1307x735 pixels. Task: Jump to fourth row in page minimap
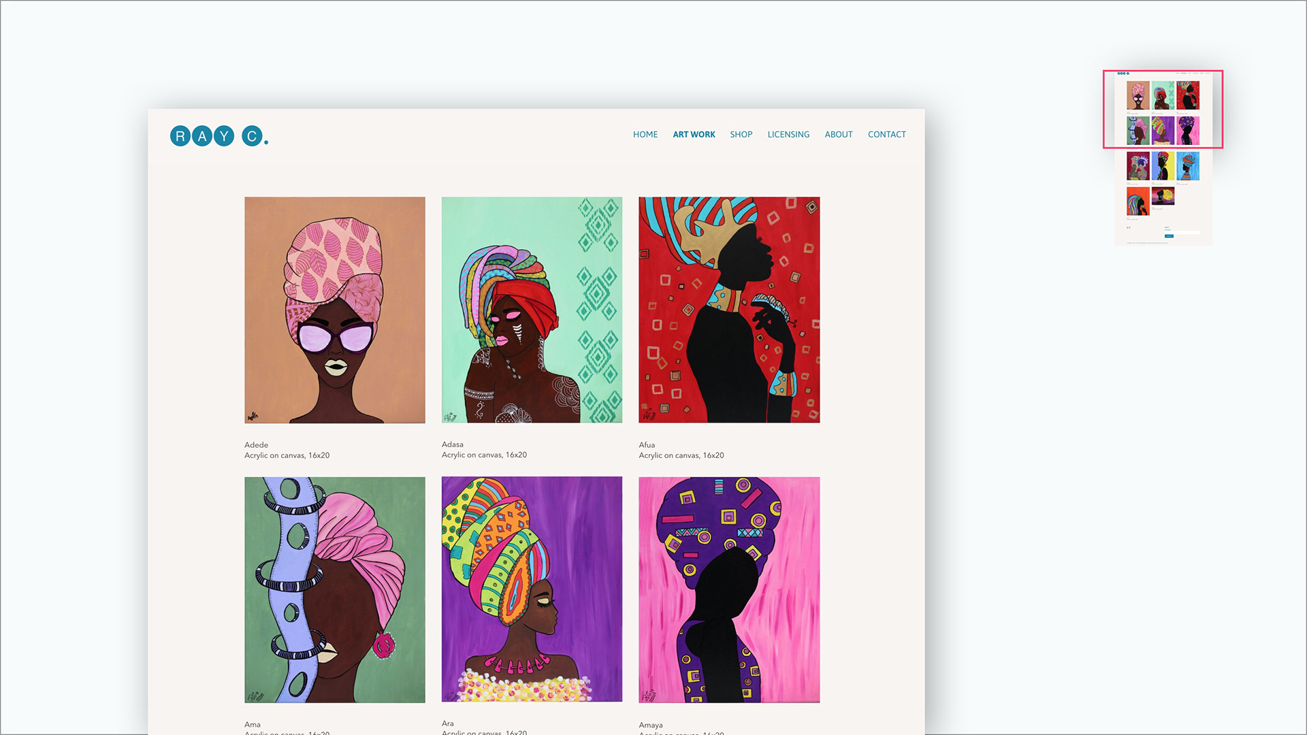[x=1150, y=201]
